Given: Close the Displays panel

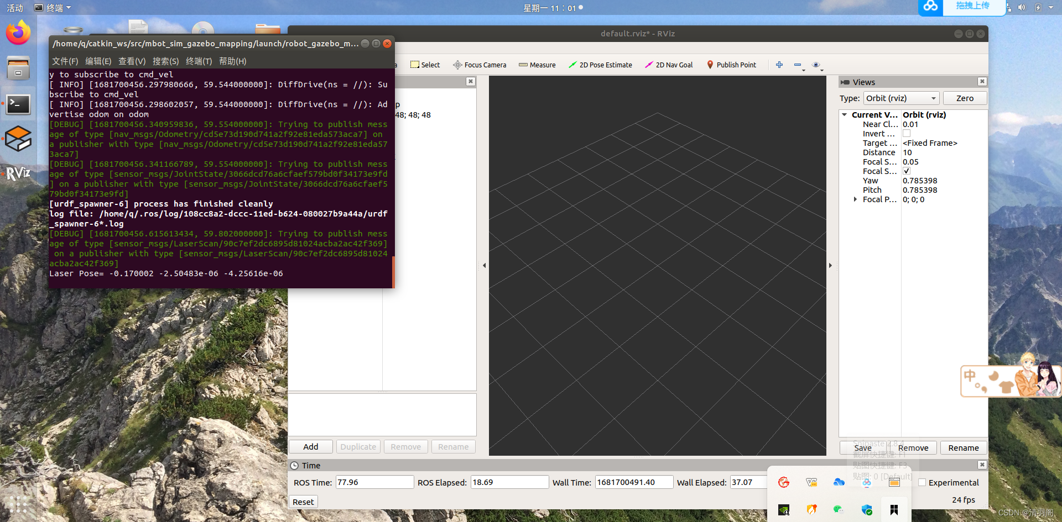Looking at the screenshot, I should tap(470, 82).
